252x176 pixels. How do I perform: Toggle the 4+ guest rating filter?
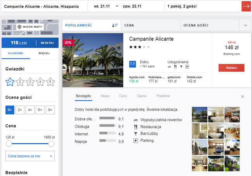[x=30, y=110]
